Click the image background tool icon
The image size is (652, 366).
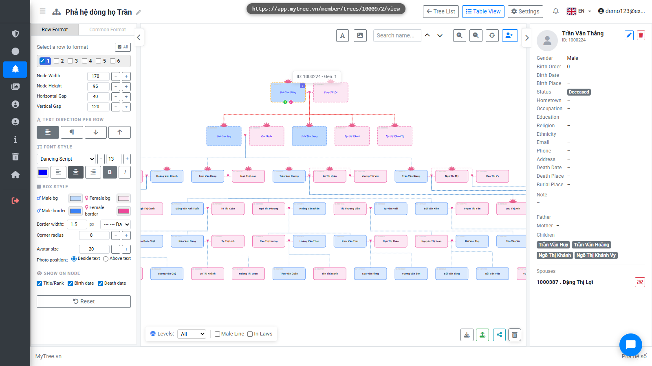click(x=360, y=35)
